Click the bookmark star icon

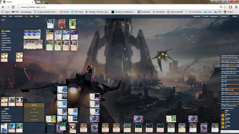tap(225, 7)
